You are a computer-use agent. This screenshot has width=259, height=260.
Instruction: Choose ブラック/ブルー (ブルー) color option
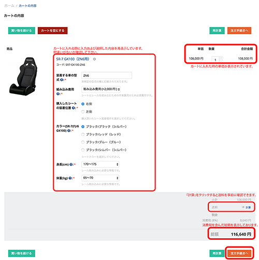click(x=83, y=142)
